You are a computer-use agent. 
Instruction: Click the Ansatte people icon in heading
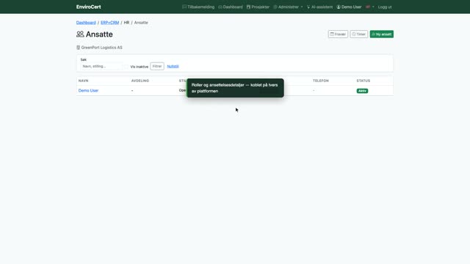(80, 34)
